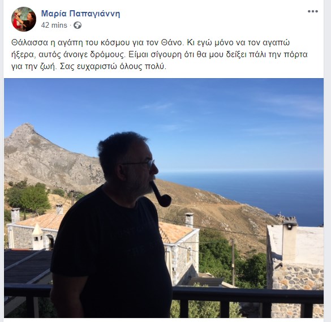Open the three-dots post options menu
This screenshot has height=322, width=331.
click(313, 11)
